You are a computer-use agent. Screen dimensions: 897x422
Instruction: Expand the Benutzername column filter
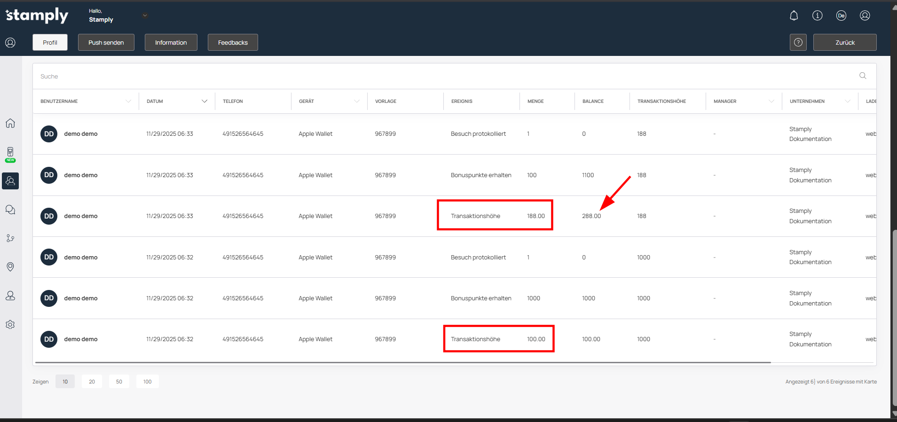(128, 101)
